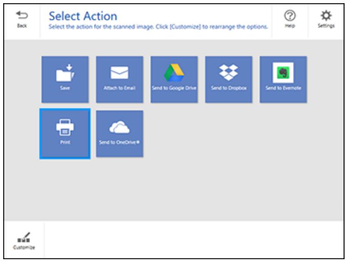The width and height of the screenshot is (345, 261).
Task: Choose the Send to OneDrive tile
Action: coord(120,134)
